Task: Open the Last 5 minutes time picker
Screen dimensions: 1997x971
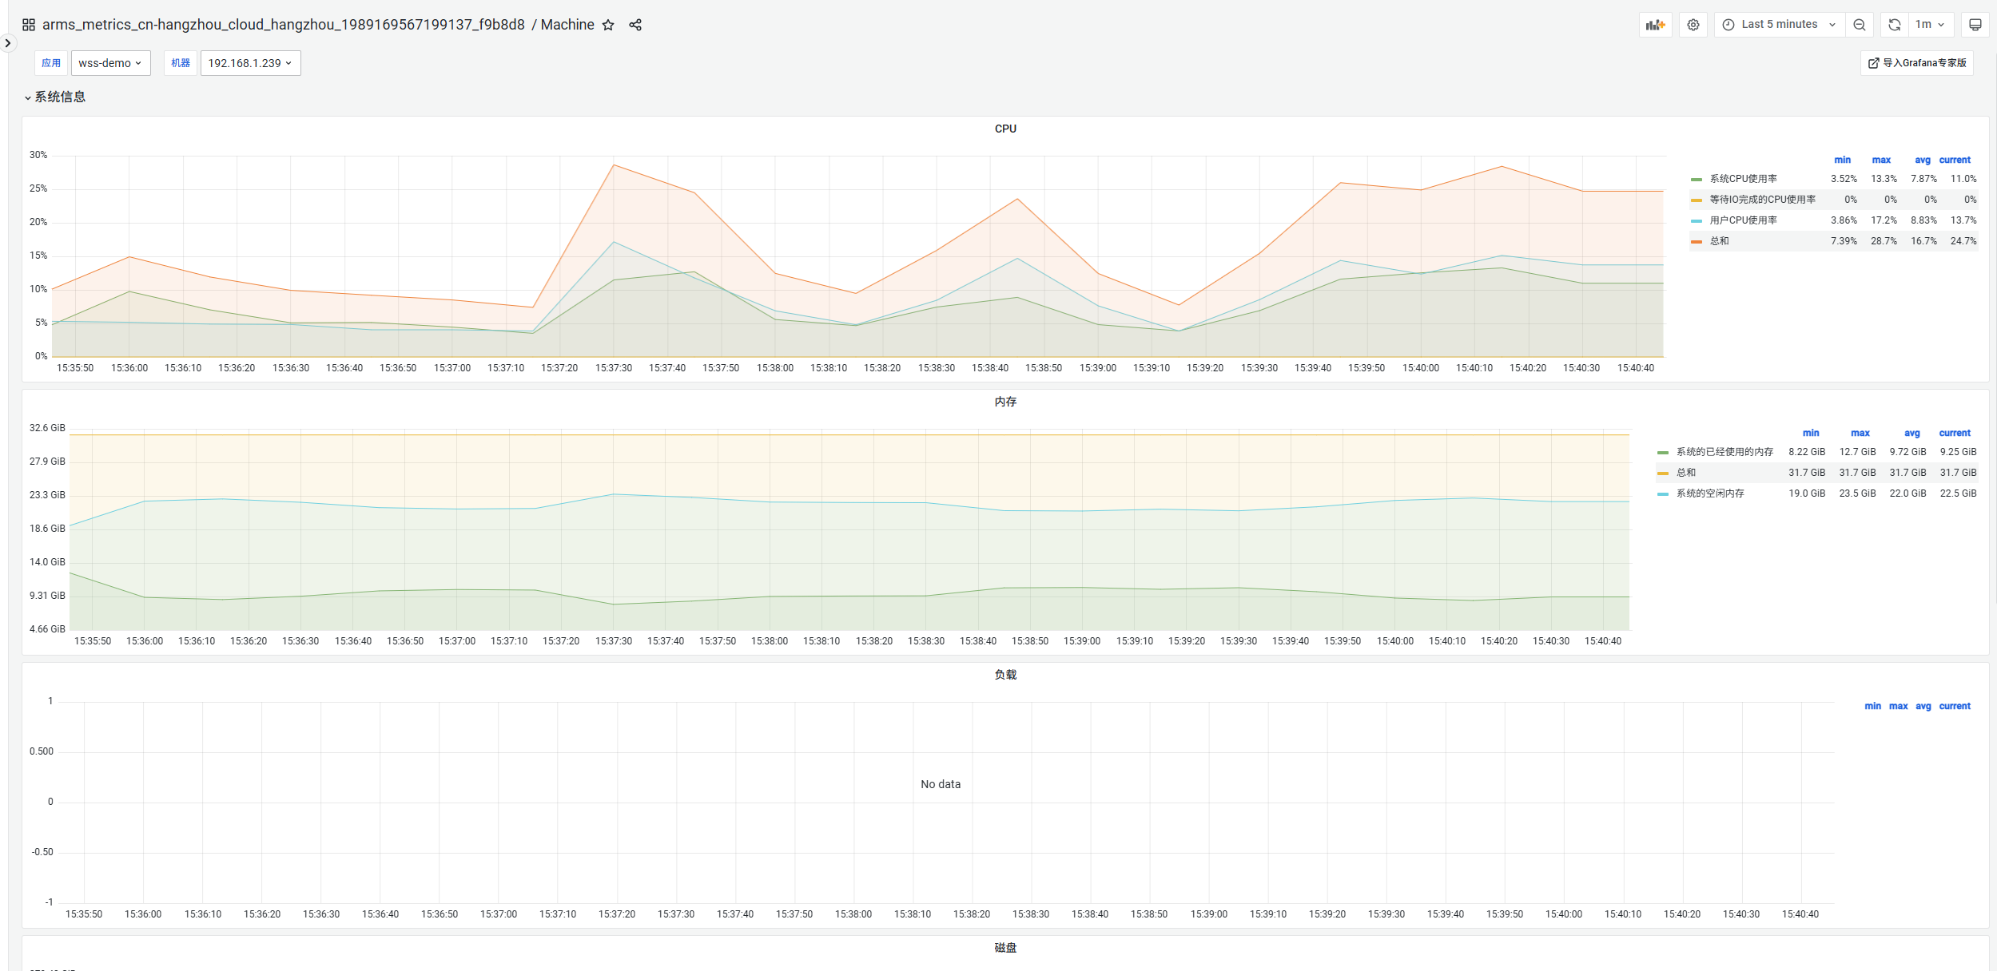Action: click(x=1779, y=25)
